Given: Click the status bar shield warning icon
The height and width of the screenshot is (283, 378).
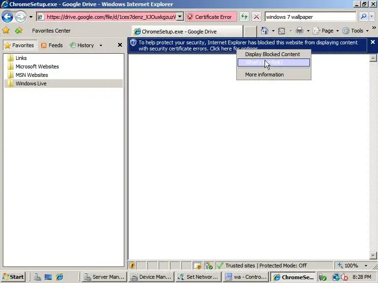Looking at the screenshot, I should click(x=132, y=266).
